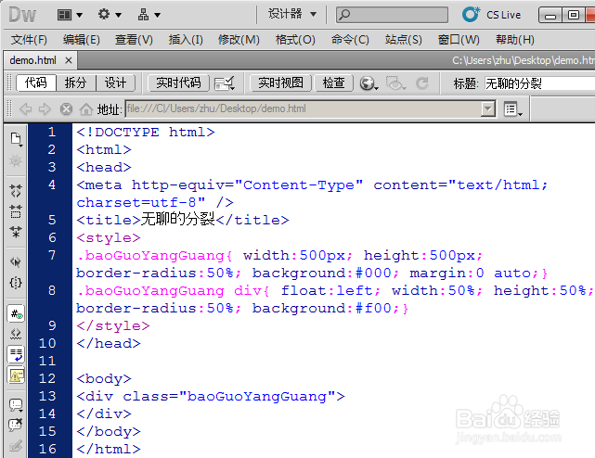Edit the 标题 title field

538,83
